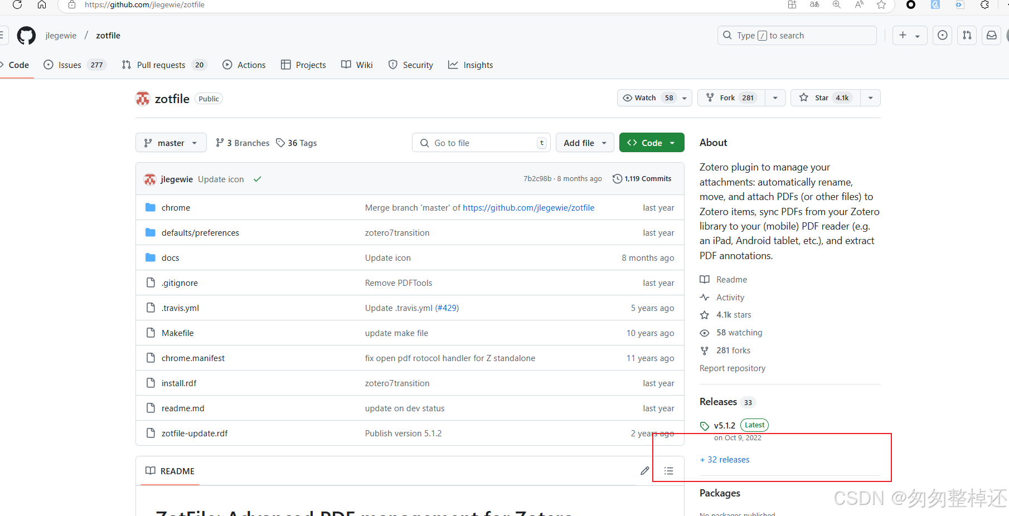The image size is (1009, 516).
Task: Click the GitHub logo home icon
Action: pos(26,36)
